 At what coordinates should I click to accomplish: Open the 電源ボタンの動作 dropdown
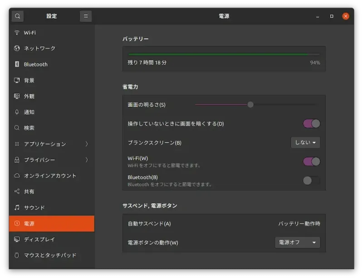tap(297, 243)
